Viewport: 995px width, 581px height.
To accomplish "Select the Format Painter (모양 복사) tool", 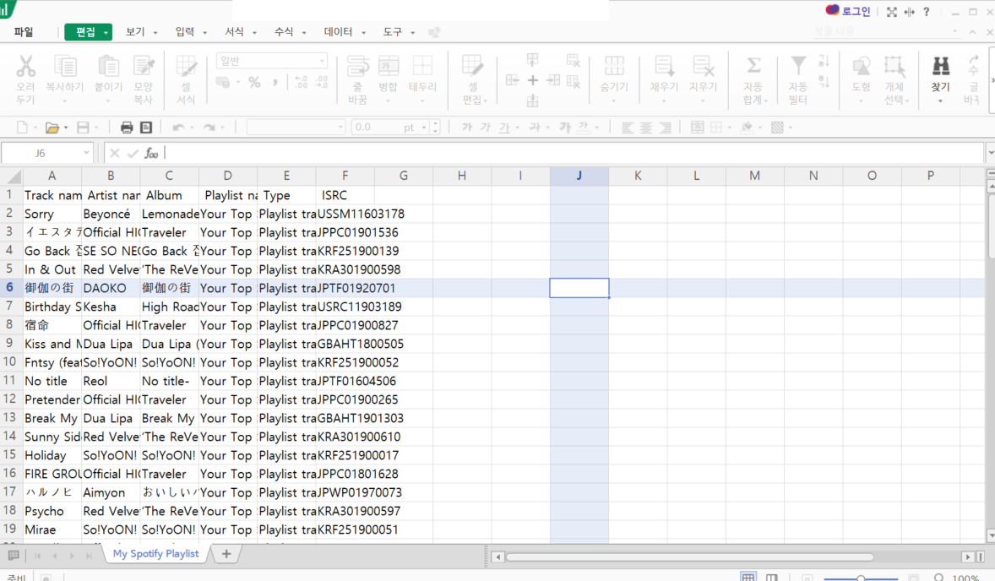I will click(144, 66).
